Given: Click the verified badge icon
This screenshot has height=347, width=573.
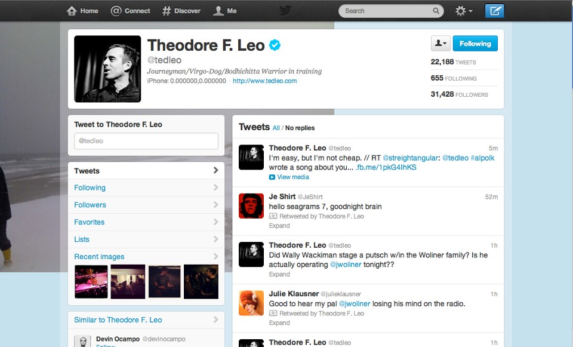Looking at the screenshot, I should pyautogui.click(x=275, y=45).
